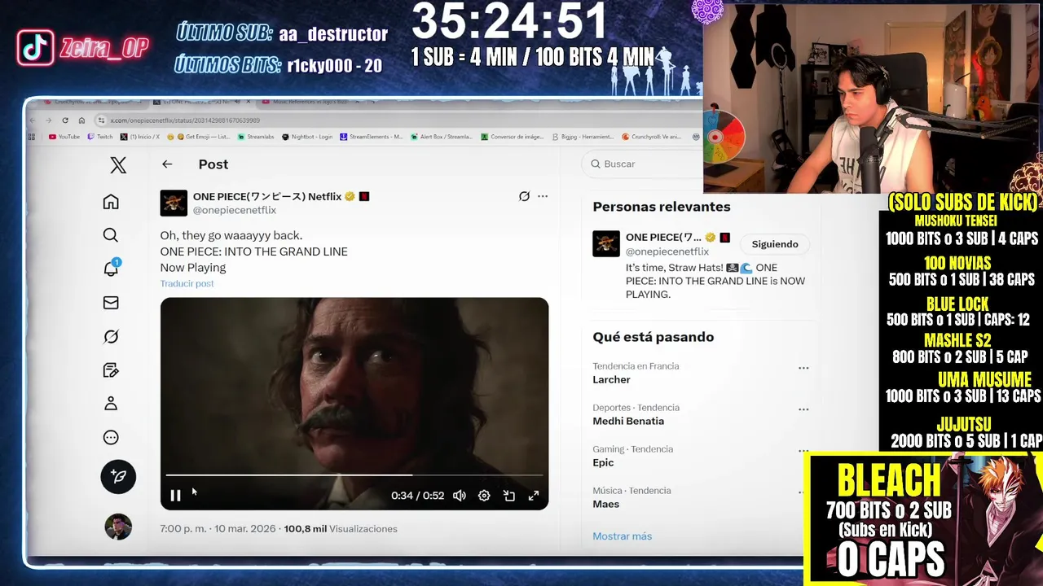Open Profile person icon
1043x586 pixels.
[x=111, y=404]
